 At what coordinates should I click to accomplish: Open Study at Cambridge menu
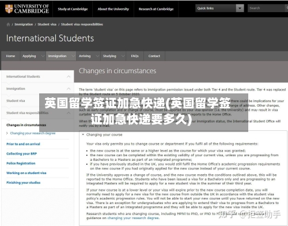click(x=73, y=9)
